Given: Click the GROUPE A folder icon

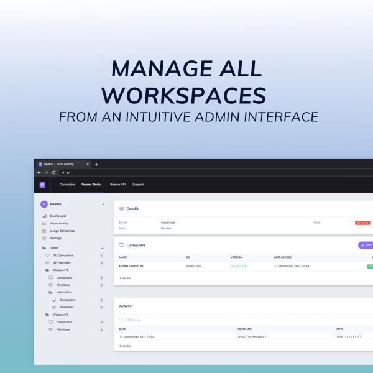Looking at the screenshot, I should 51,292.
